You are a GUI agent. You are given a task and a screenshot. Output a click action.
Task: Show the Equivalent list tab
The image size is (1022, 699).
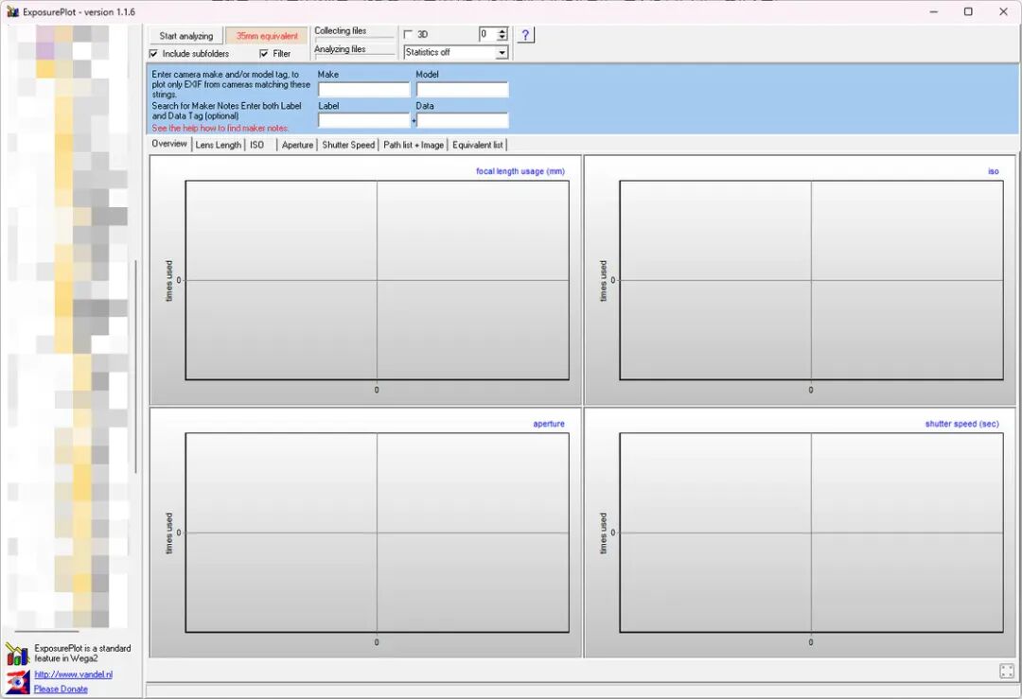coord(478,145)
